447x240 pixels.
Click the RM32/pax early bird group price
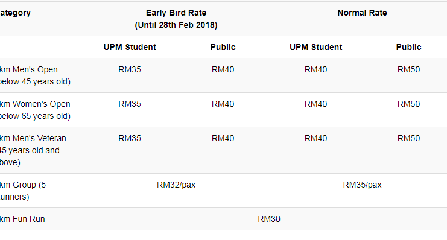click(x=176, y=185)
